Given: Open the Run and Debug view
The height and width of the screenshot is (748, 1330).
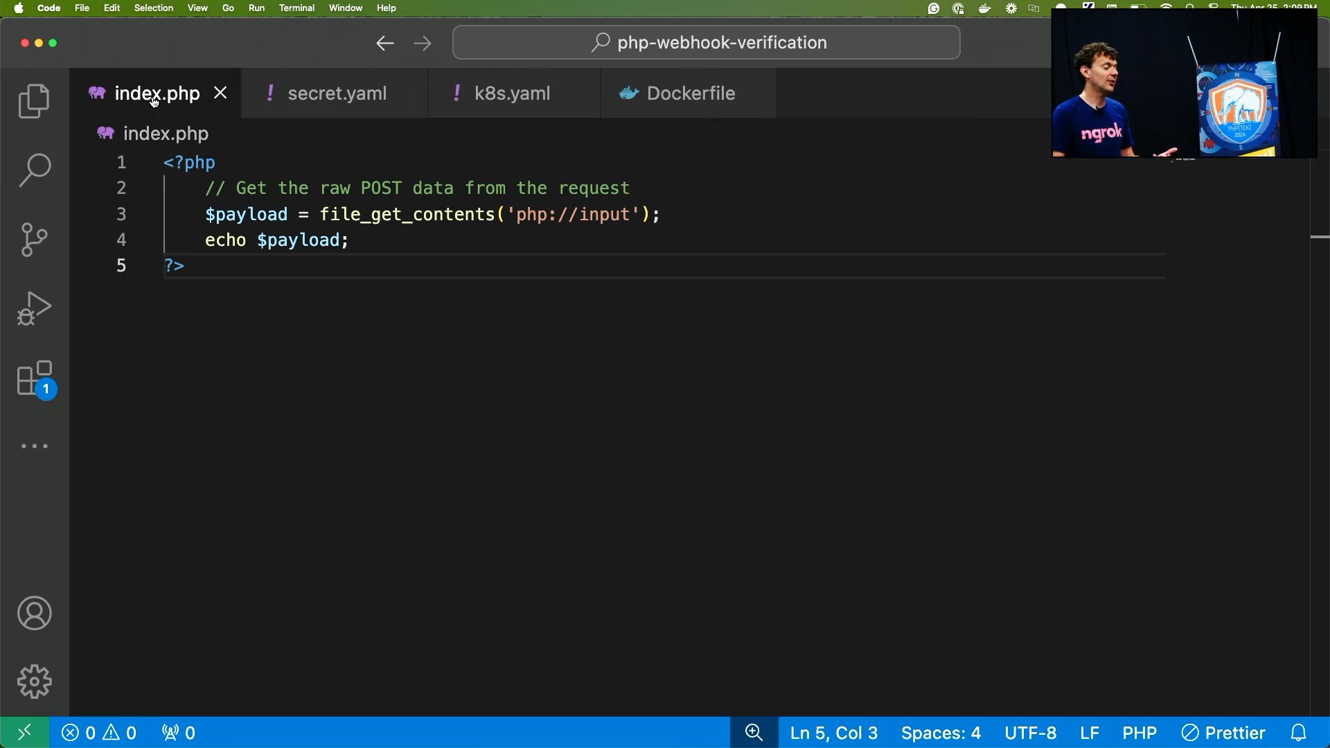Looking at the screenshot, I should pos(34,309).
